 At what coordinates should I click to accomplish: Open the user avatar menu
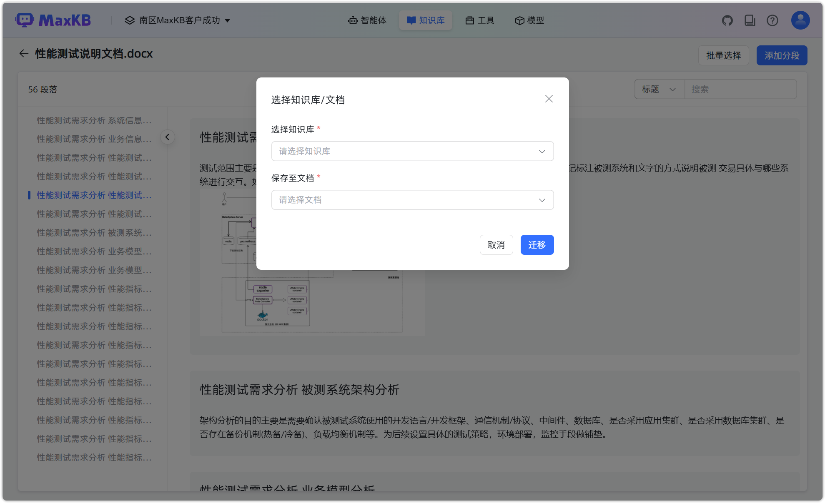coord(799,20)
